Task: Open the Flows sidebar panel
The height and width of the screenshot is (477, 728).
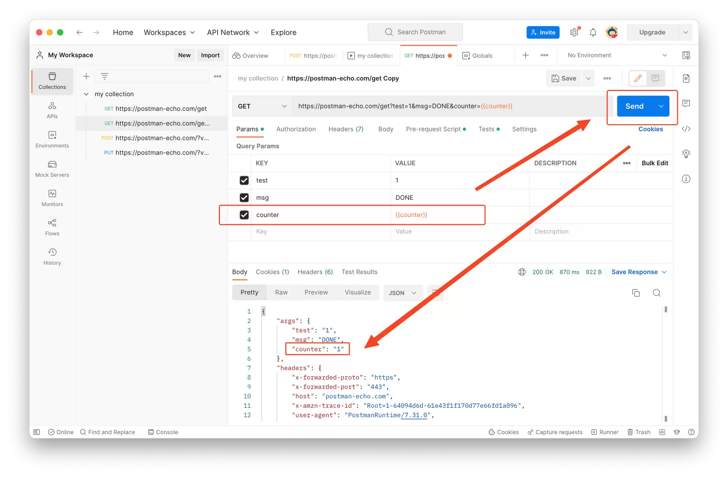Action: click(52, 228)
